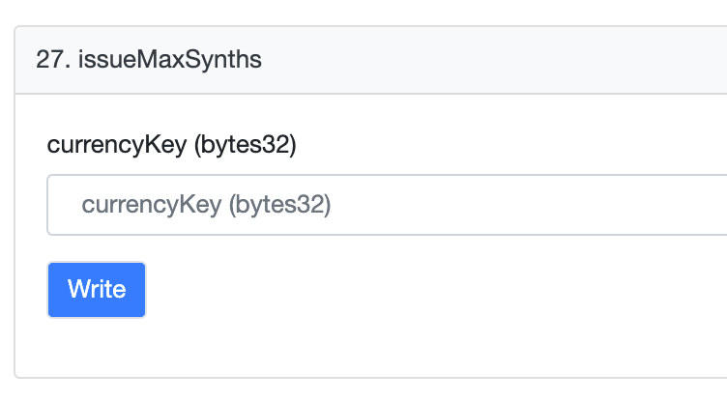Focus the currencyKey (bytes32) input field
This screenshot has height=402, width=727.
coord(387,205)
